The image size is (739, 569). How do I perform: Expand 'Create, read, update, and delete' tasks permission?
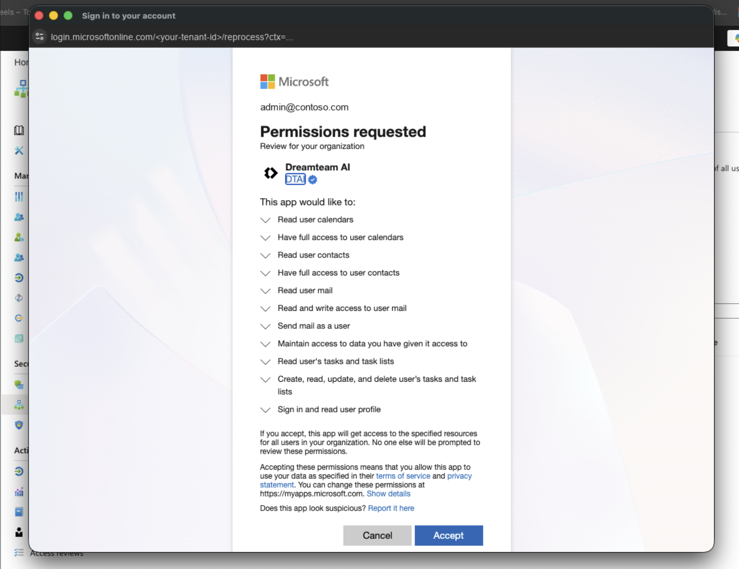coord(265,379)
